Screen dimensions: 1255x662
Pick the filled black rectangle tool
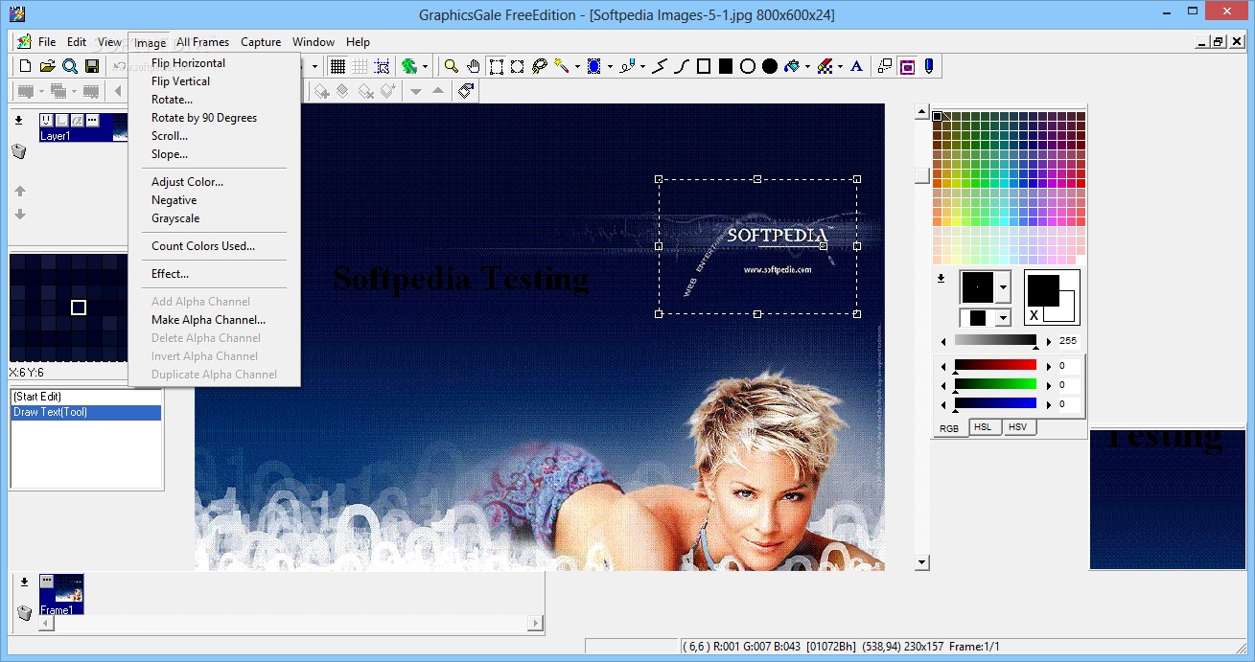click(726, 66)
